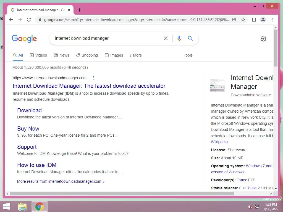Click scroll-left arrow on horizontal scrollbar
Viewport: 283px width, 212px height.
coord(7,194)
